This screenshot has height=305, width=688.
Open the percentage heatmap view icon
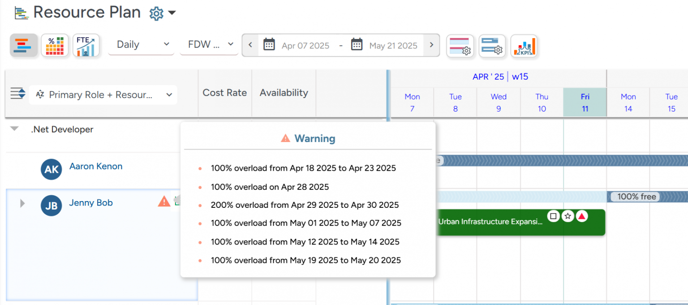point(55,45)
